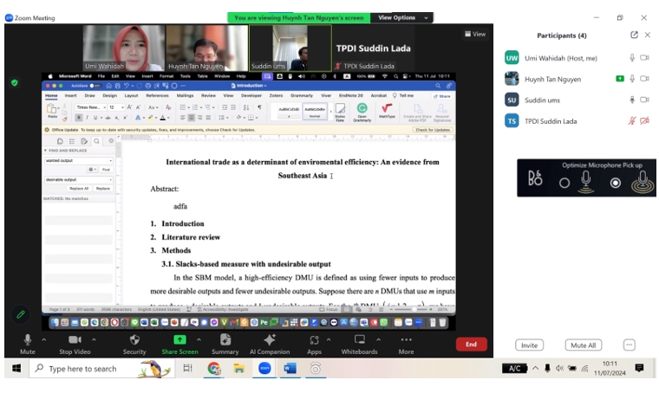Viewport: 659px width, 406px height.
Task: Expand caret next to Share Screen
Action: tap(199, 339)
